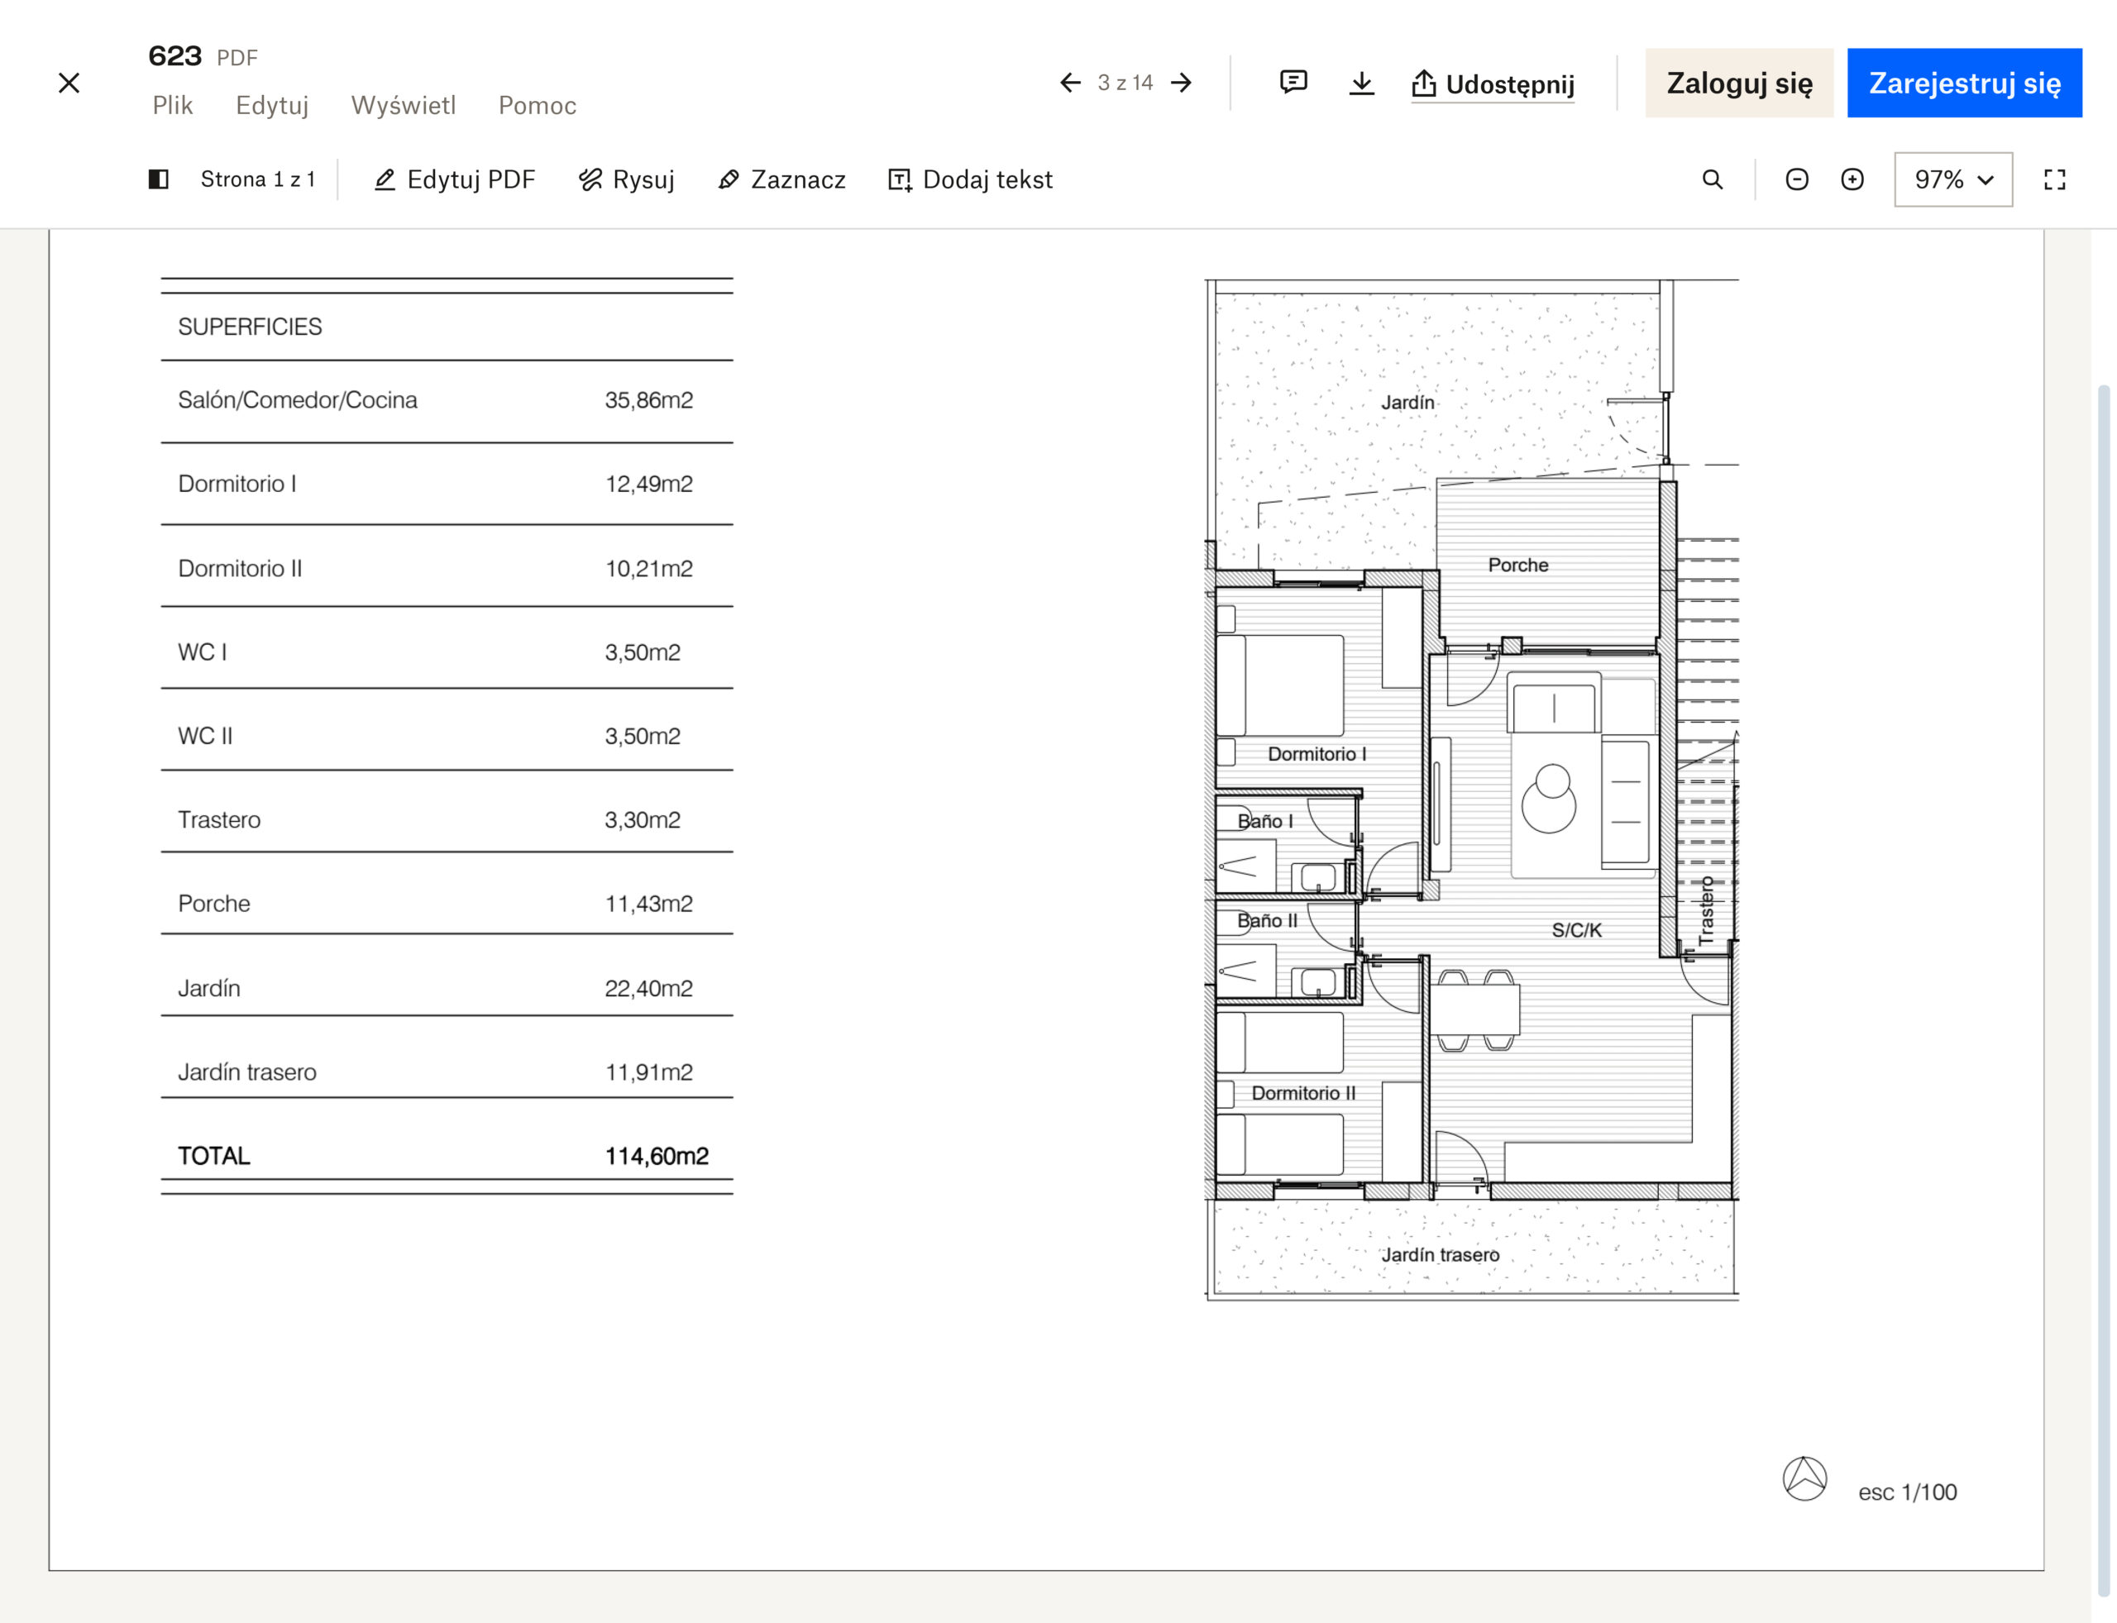Open the Plik menu
Image resolution: width=2117 pixels, height=1623 pixels.
coord(173,105)
